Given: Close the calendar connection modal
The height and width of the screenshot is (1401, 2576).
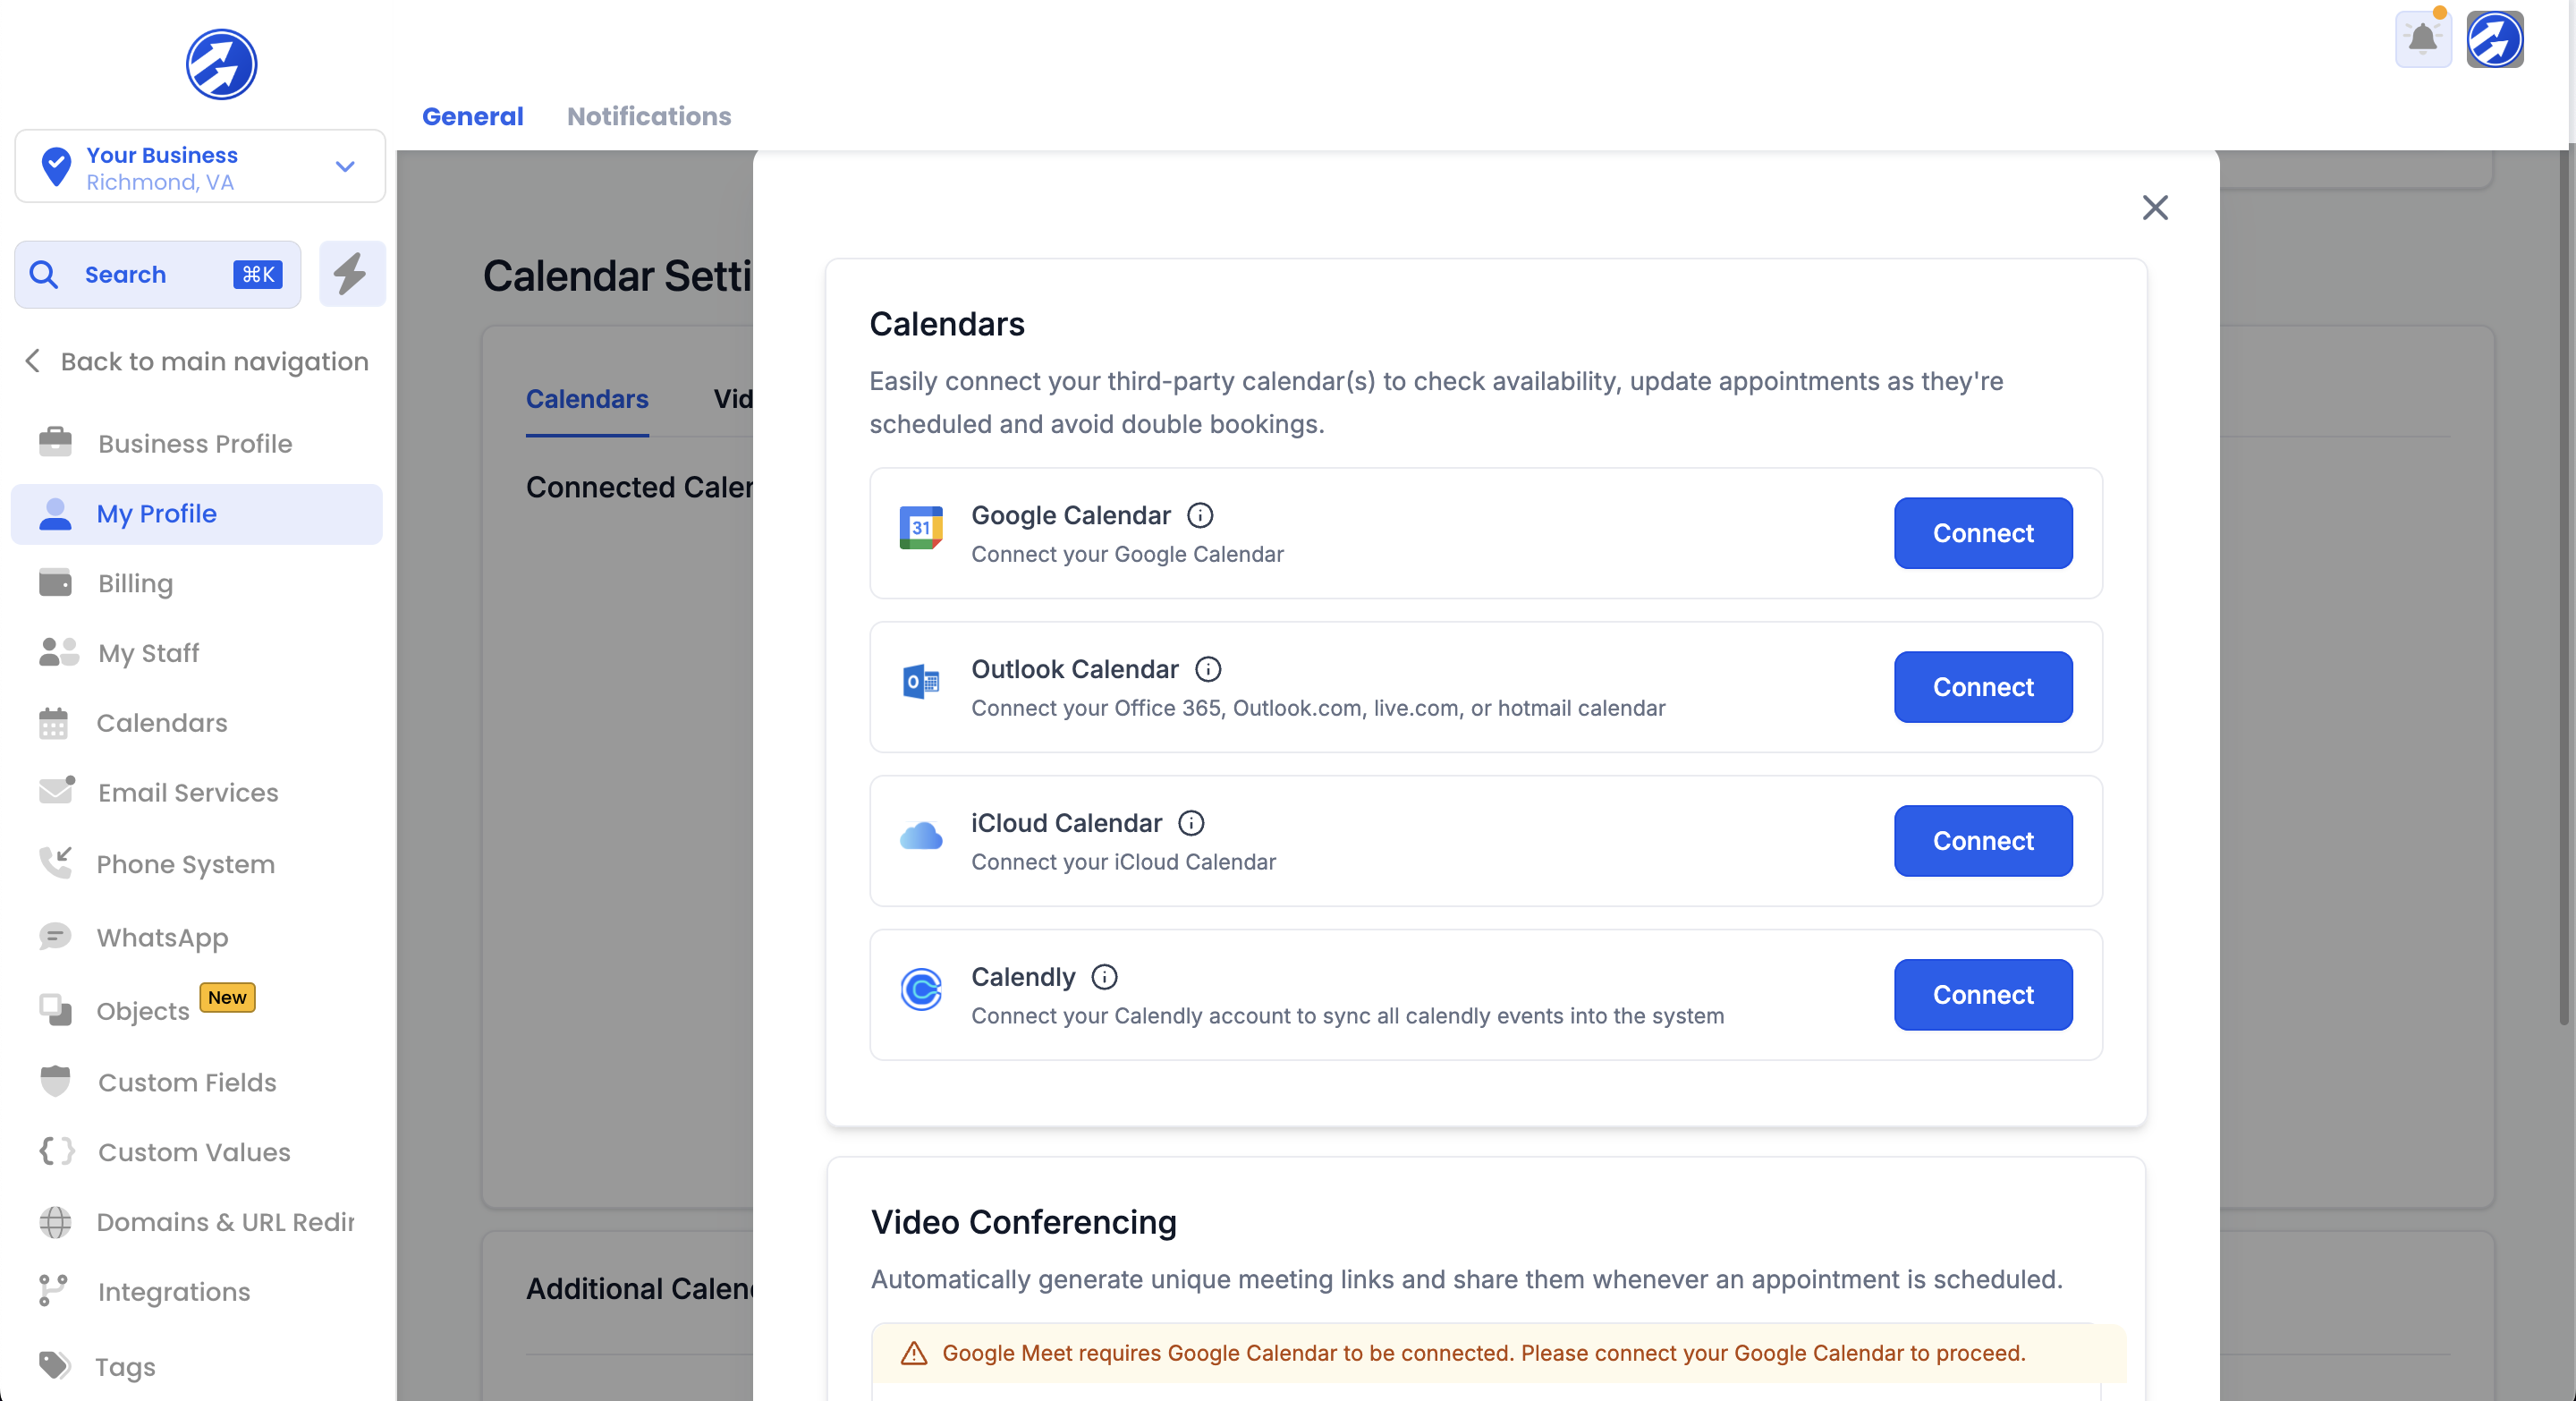Looking at the screenshot, I should tap(2155, 208).
